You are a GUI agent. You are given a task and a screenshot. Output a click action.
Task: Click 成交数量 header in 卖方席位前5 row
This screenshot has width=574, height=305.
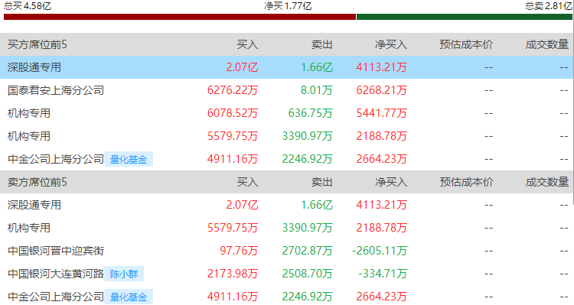(x=547, y=182)
